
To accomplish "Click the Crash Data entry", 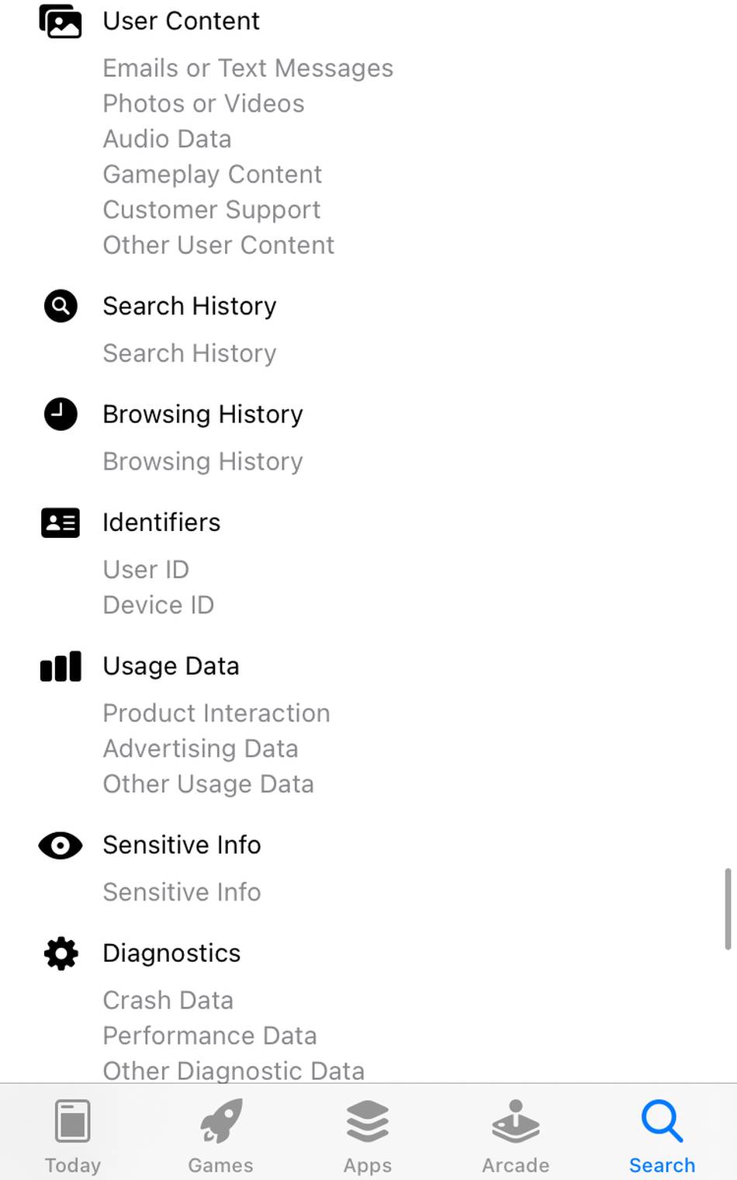I will click(x=168, y=1000).
